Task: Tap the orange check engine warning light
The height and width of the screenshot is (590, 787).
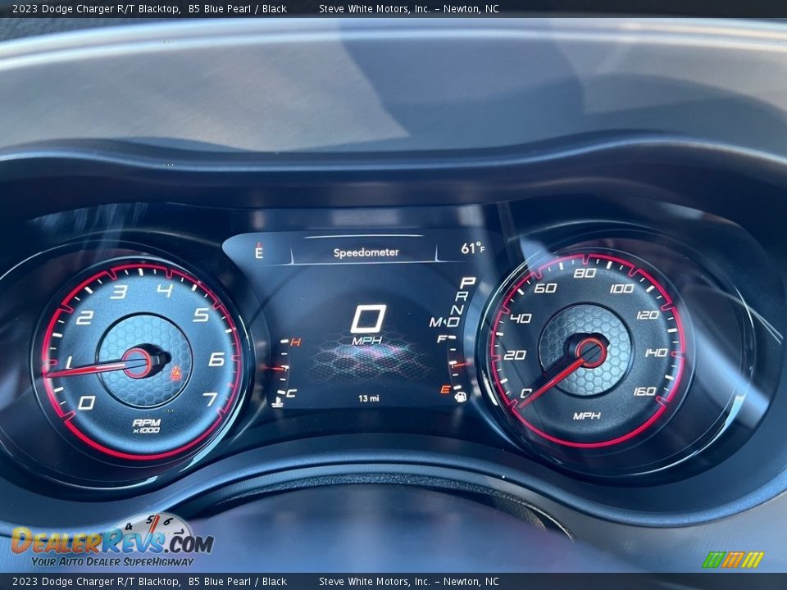Action: [x=176, y=373]
